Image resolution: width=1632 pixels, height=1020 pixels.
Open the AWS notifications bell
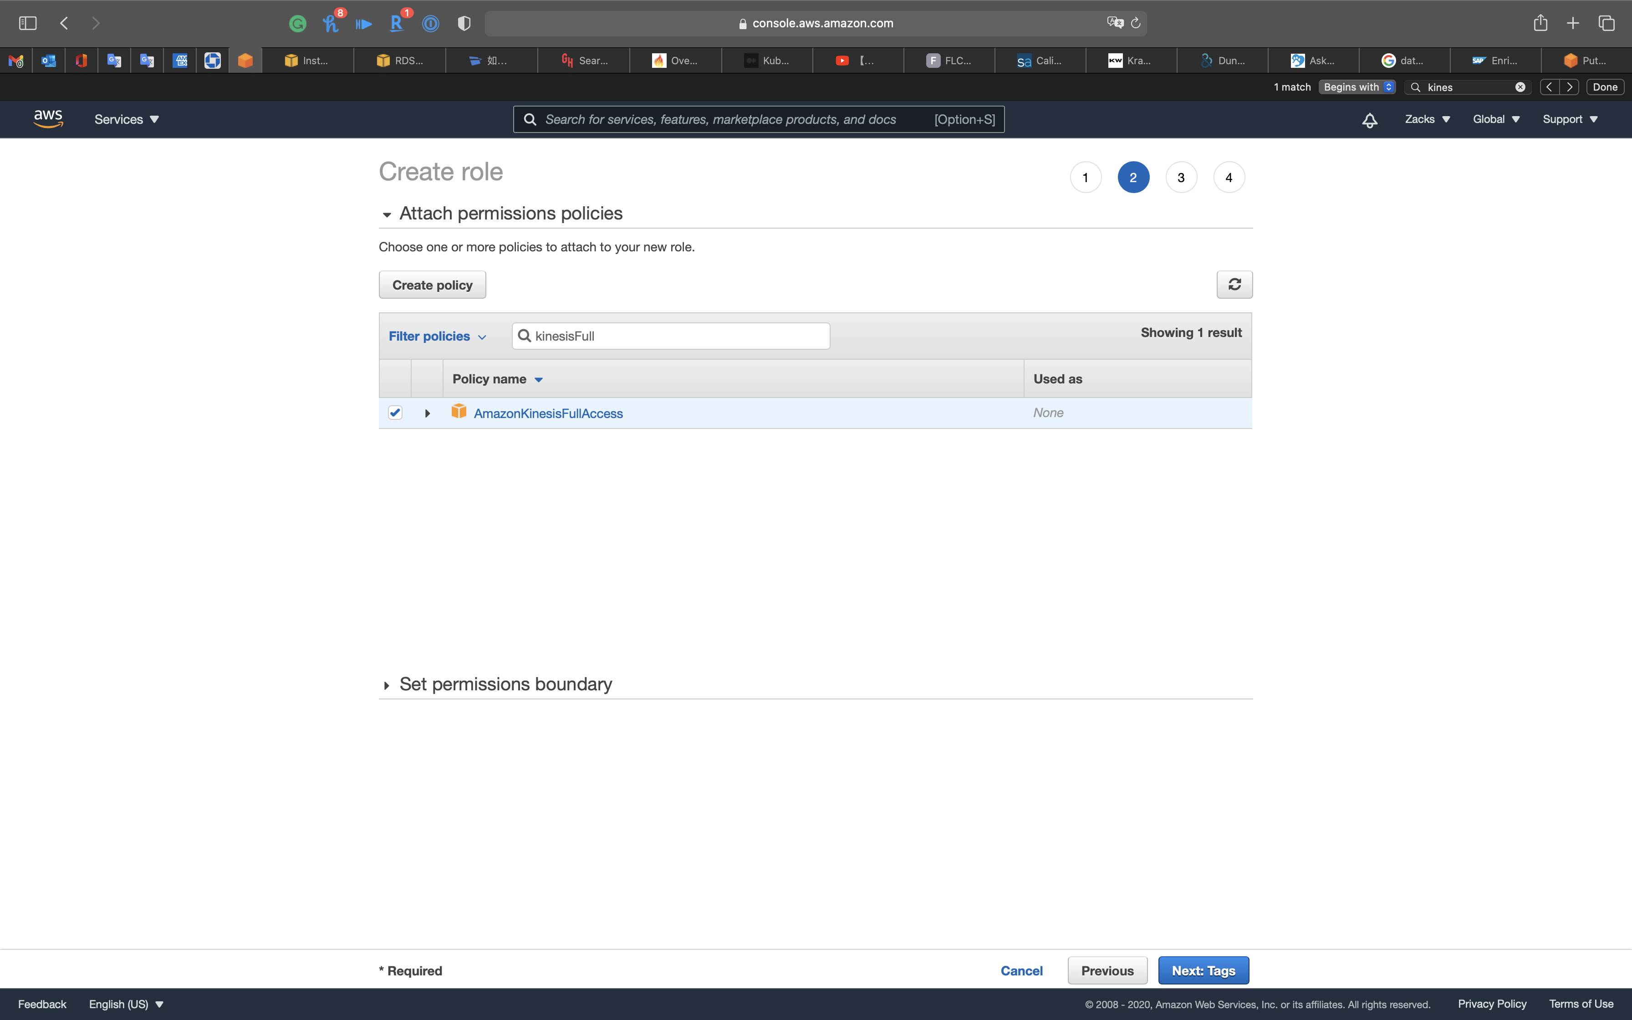1369,120
